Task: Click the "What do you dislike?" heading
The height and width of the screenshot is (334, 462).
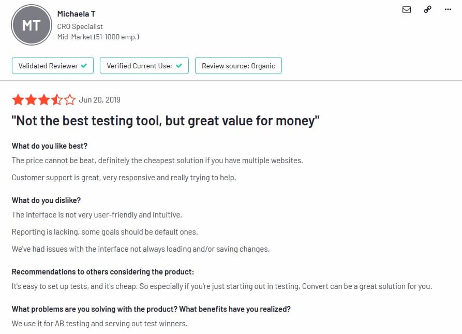Action: pos(46,200)
